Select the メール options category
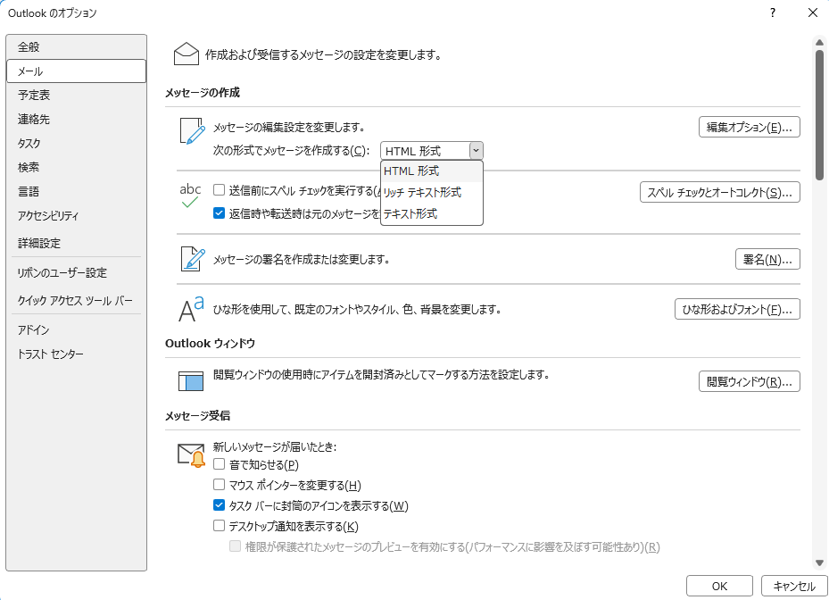 click(76, 71)
